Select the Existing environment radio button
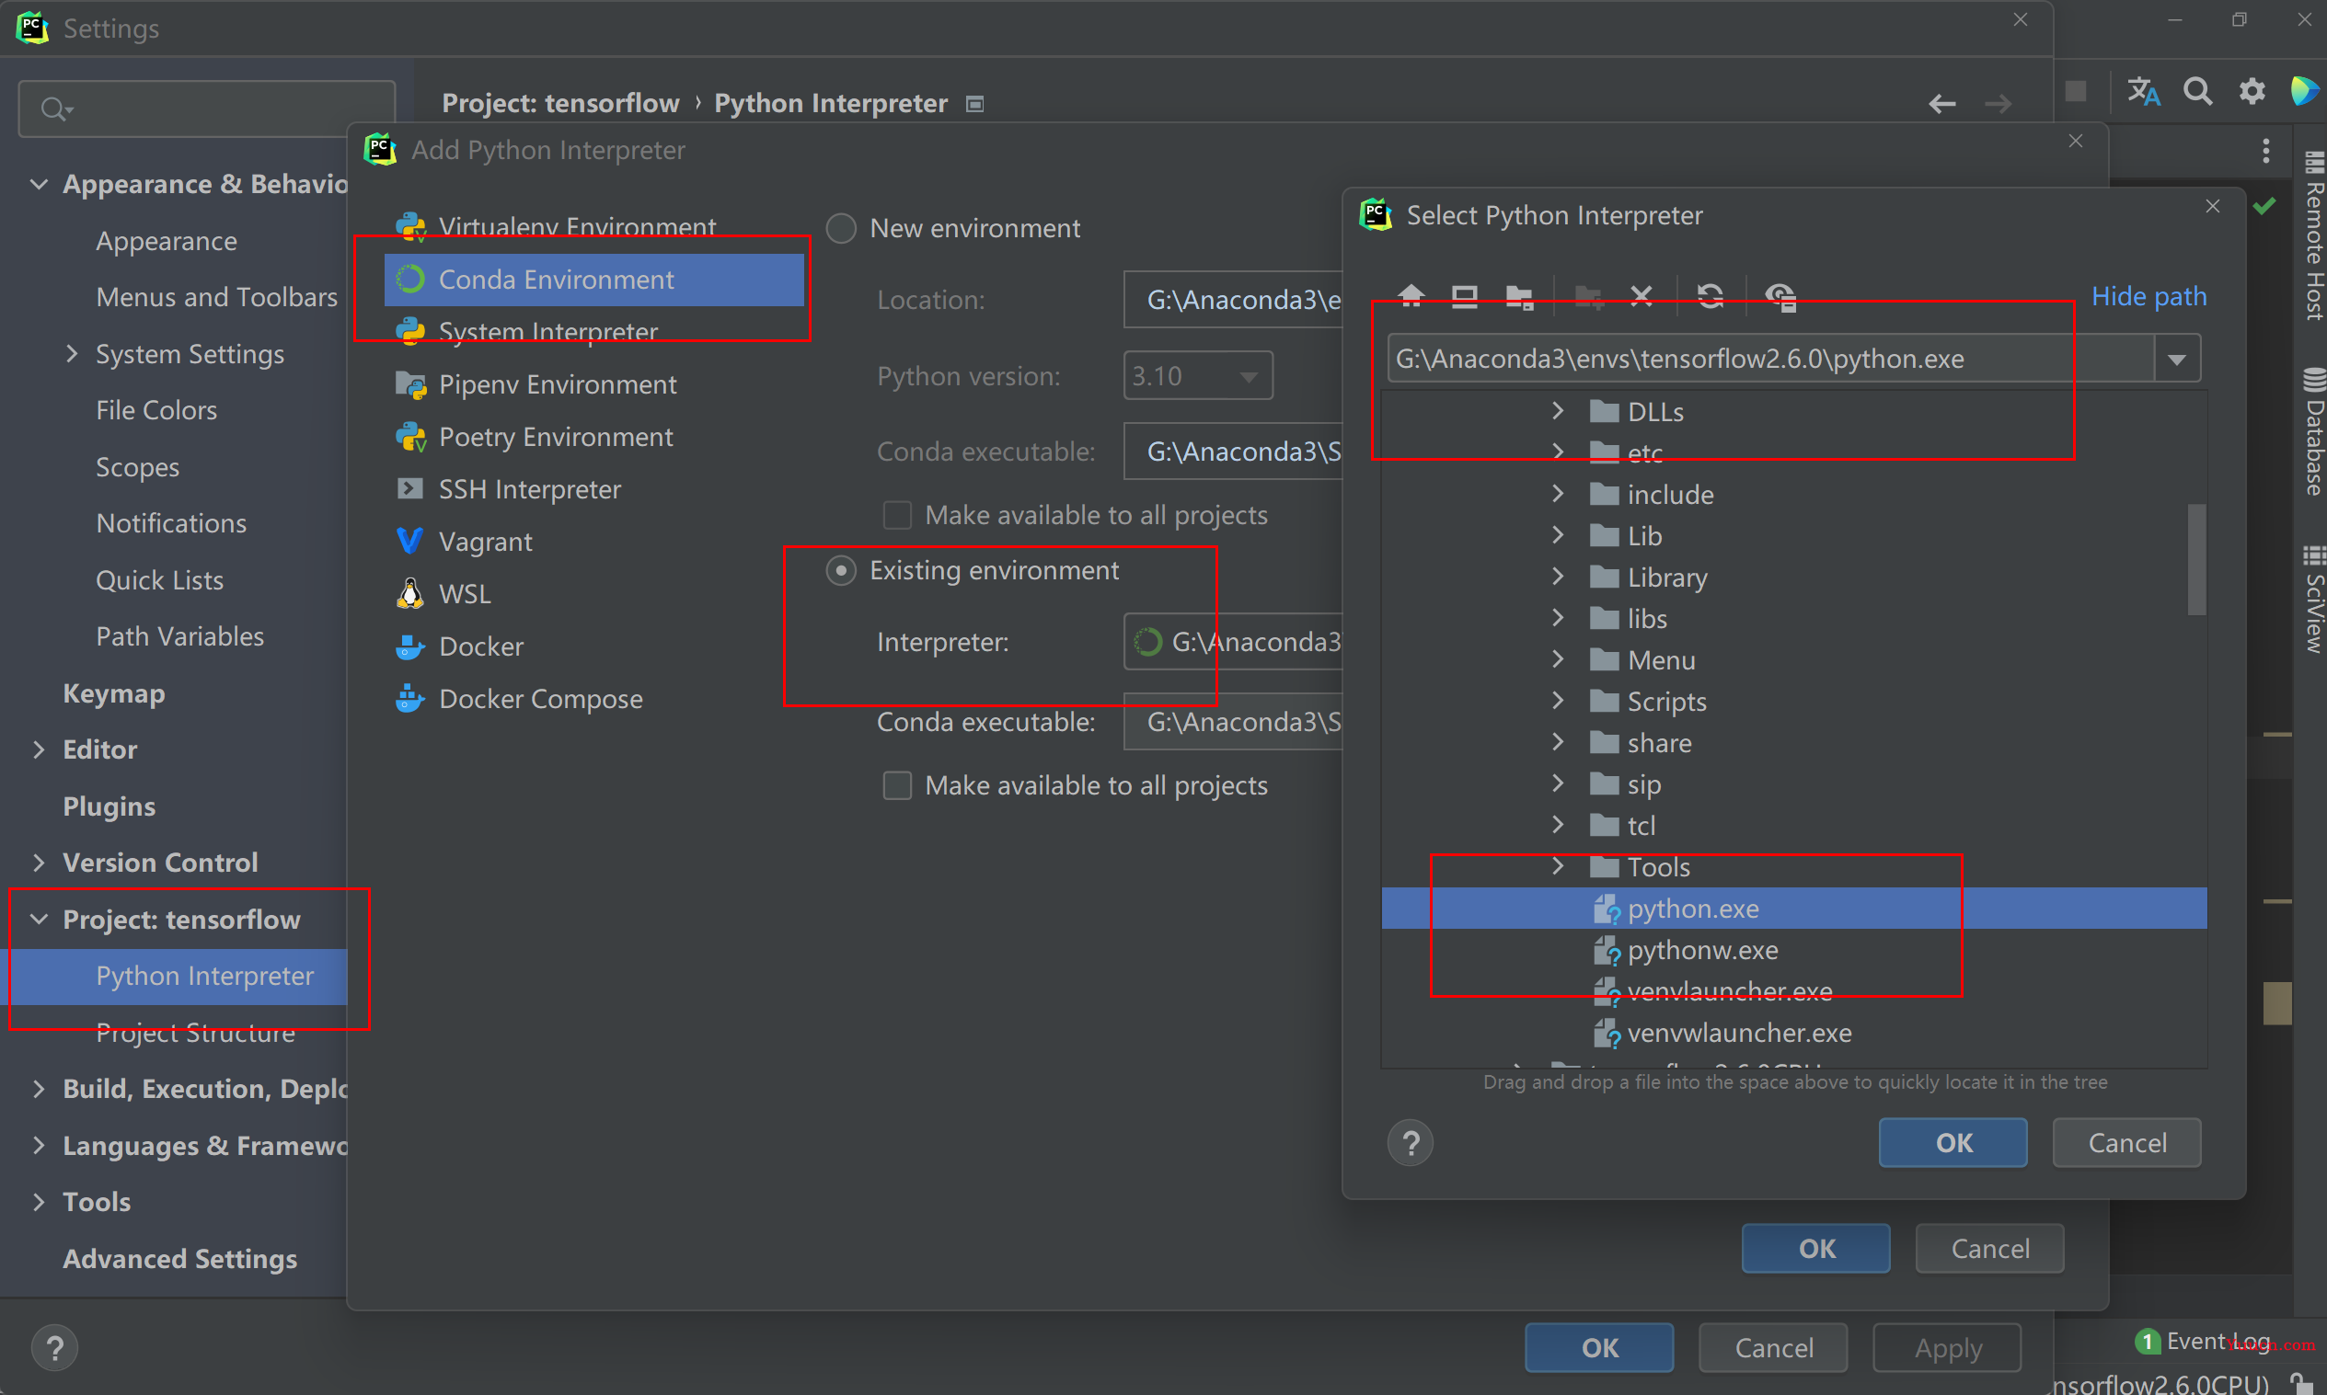This screenshot has height=1395, width=2327. (842, 569)
